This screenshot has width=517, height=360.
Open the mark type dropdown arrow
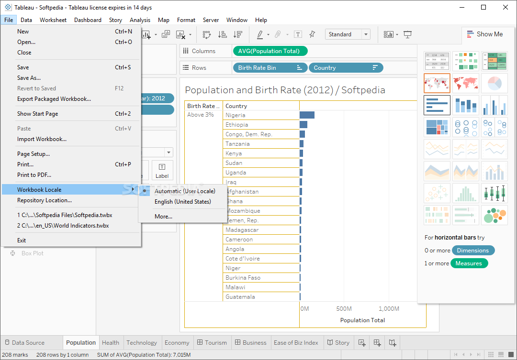point(169,153)
